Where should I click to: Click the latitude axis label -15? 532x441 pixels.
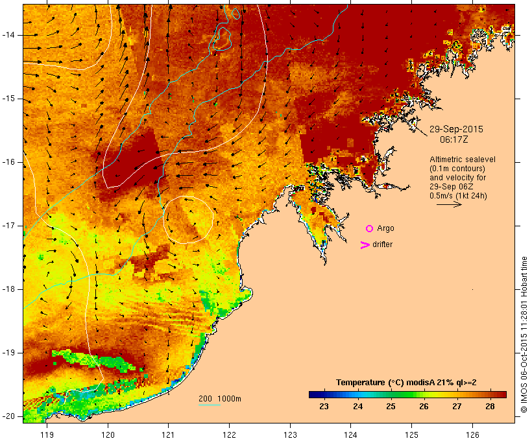[8, 99]
